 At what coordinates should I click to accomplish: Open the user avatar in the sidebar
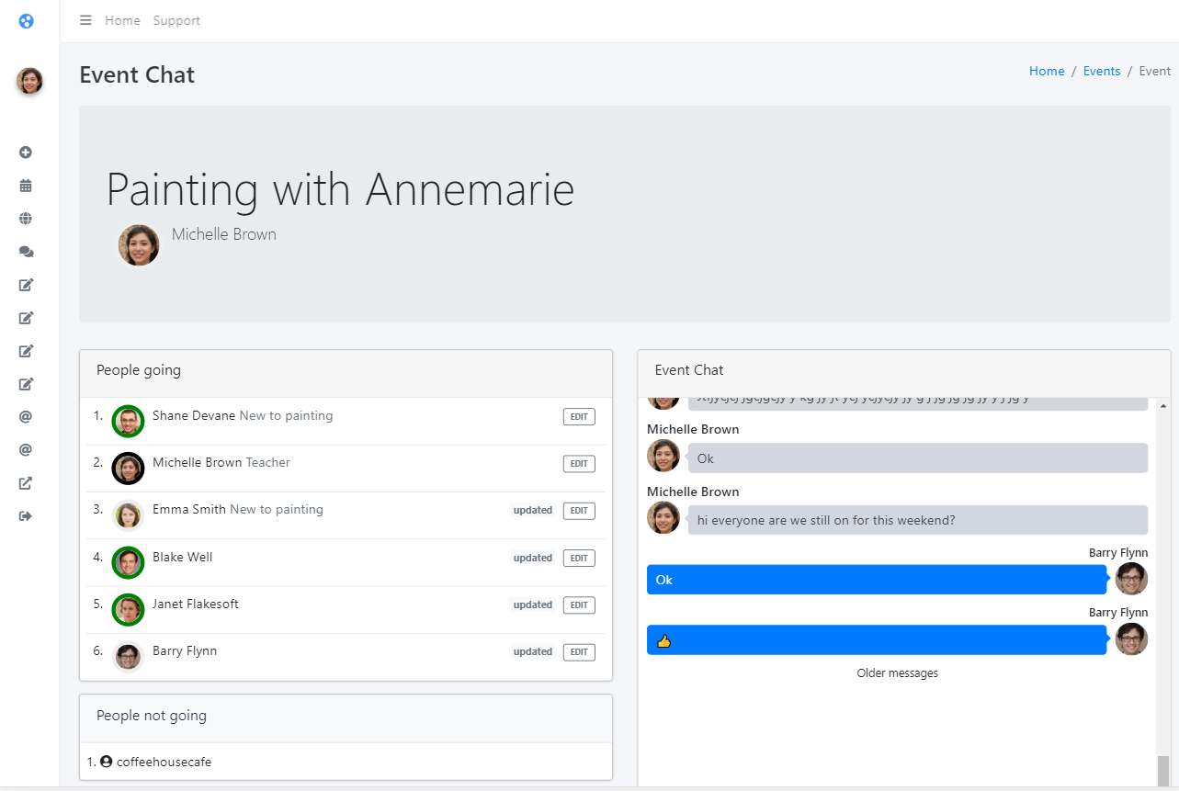click(29, 81)
